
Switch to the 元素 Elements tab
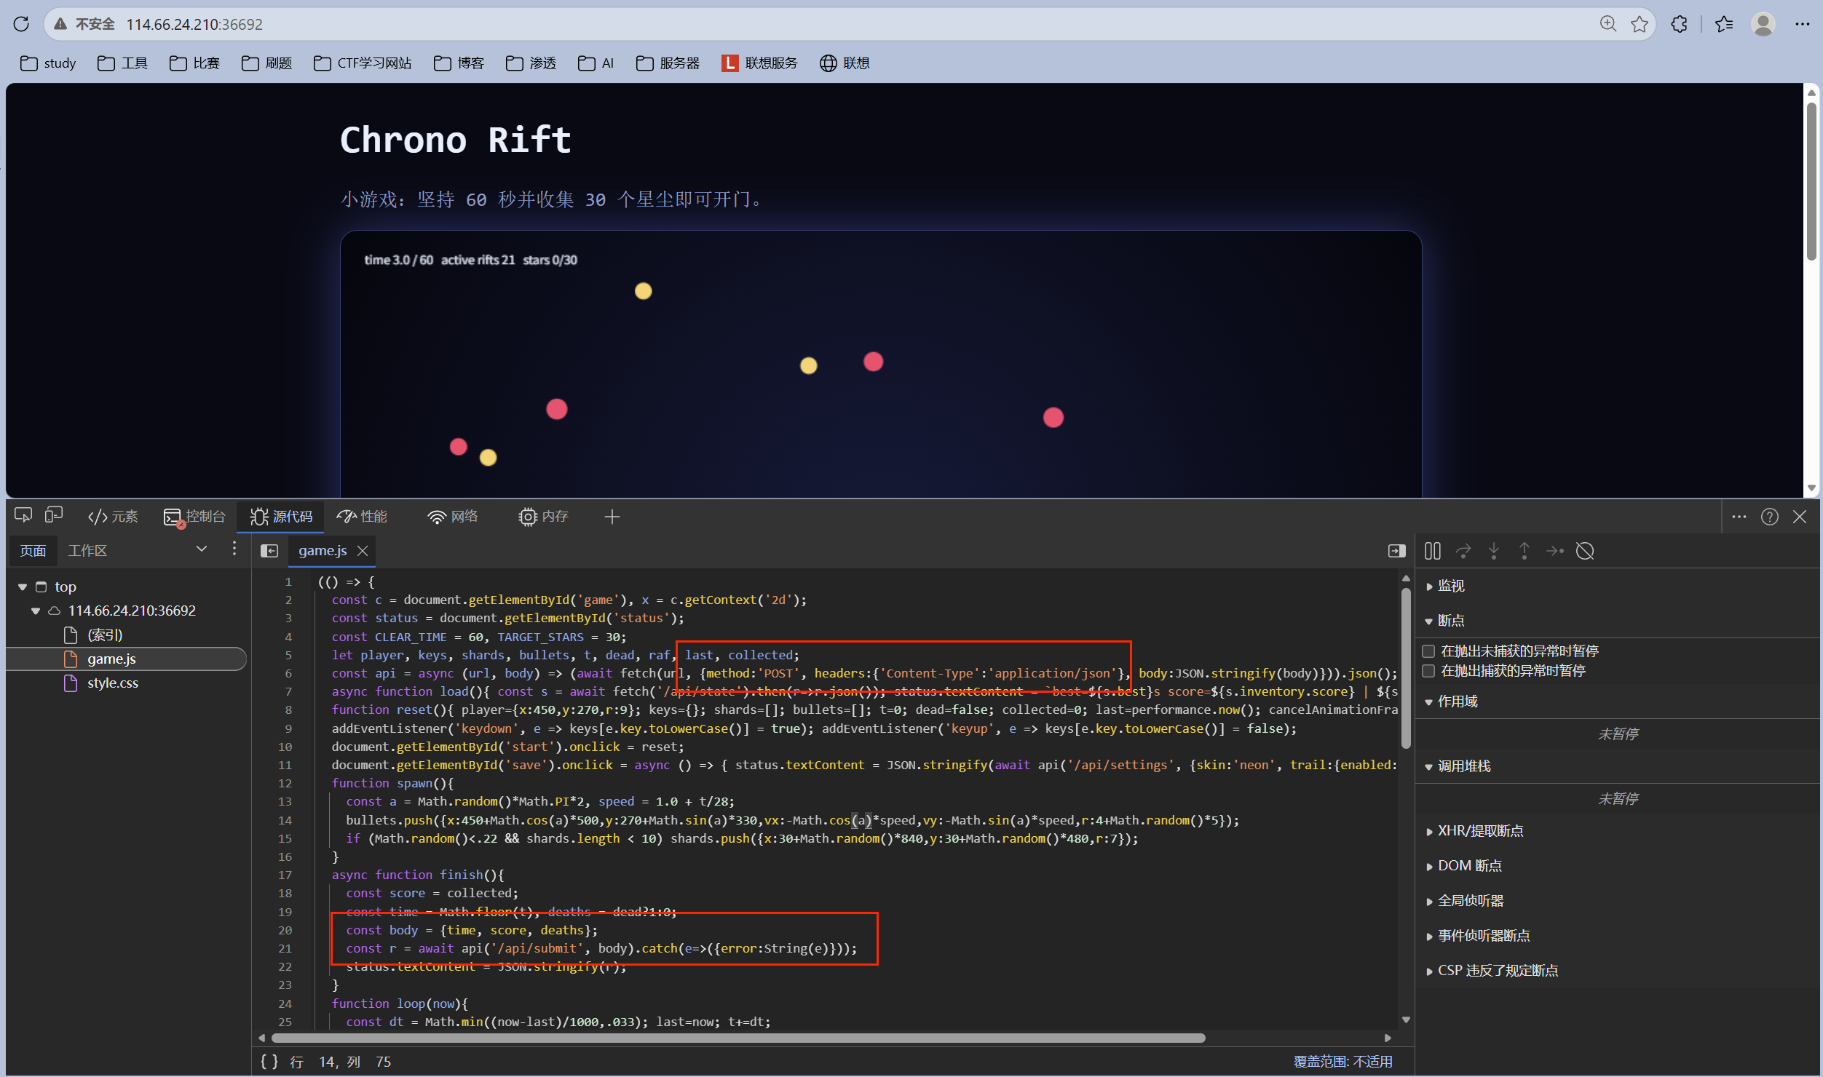click(x=113, y=517)
